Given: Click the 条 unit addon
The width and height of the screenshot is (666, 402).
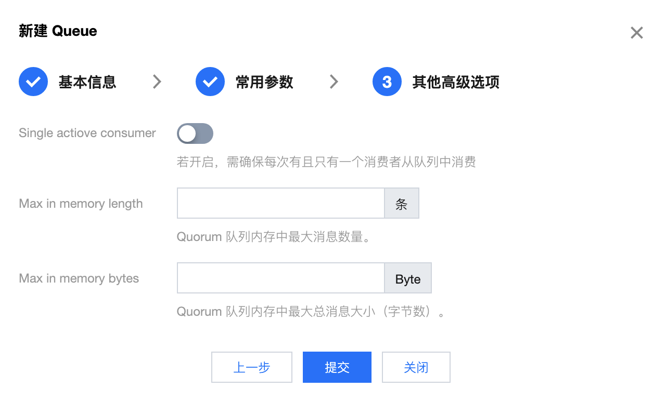Looking at the screenshot, I should click(x=402, y=203).
